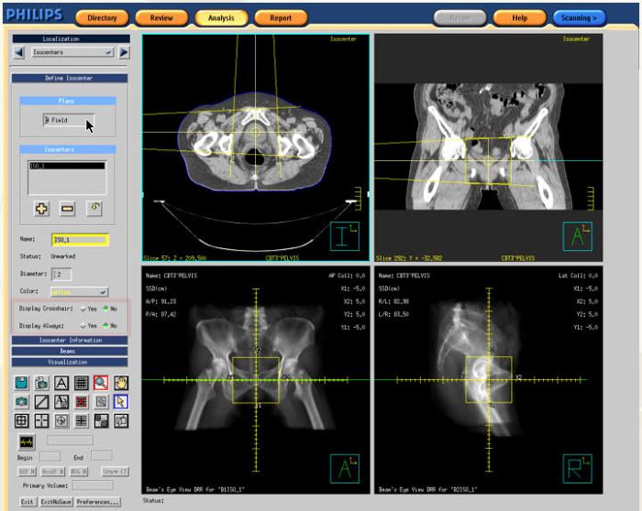Expand the Isocenter Information section

point(70,340)
